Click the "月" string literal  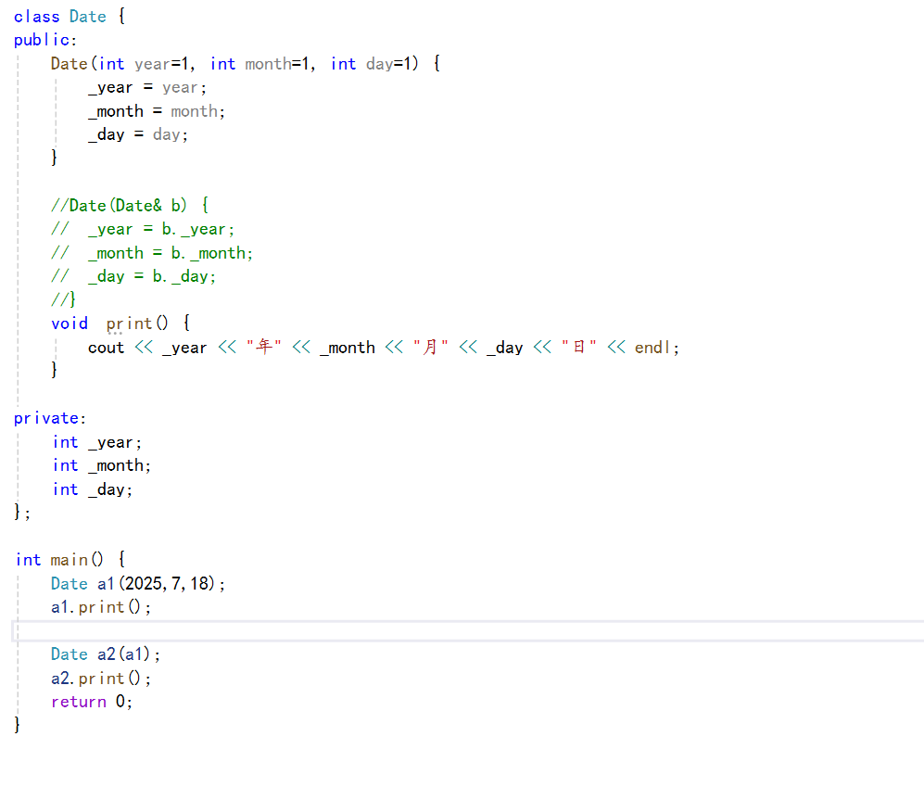click(x=431, y=348)
